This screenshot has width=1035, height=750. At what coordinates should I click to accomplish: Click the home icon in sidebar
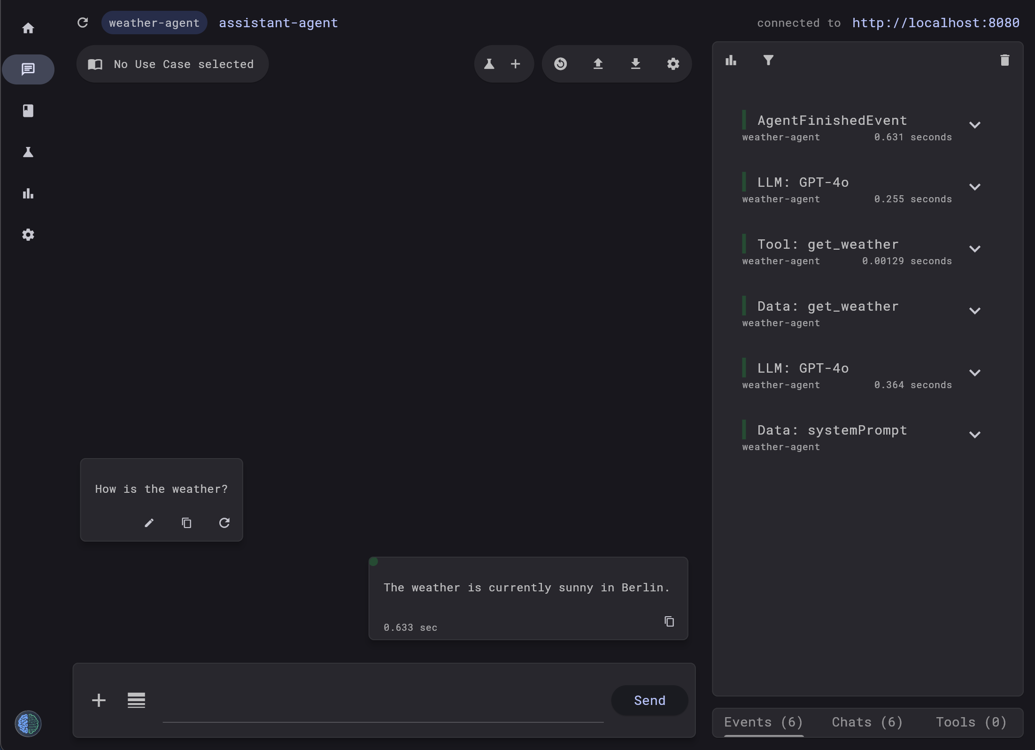click(x=28, y=28)
